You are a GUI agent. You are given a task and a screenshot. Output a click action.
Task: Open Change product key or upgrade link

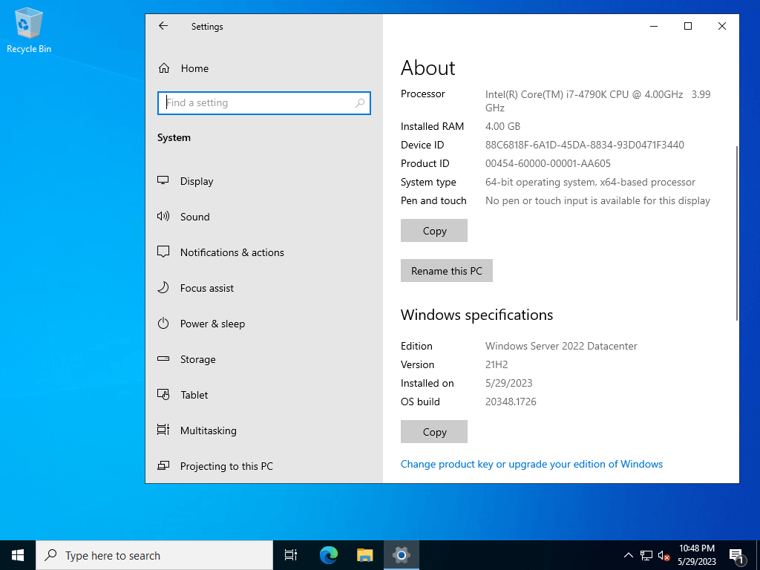tap(531, 465)
